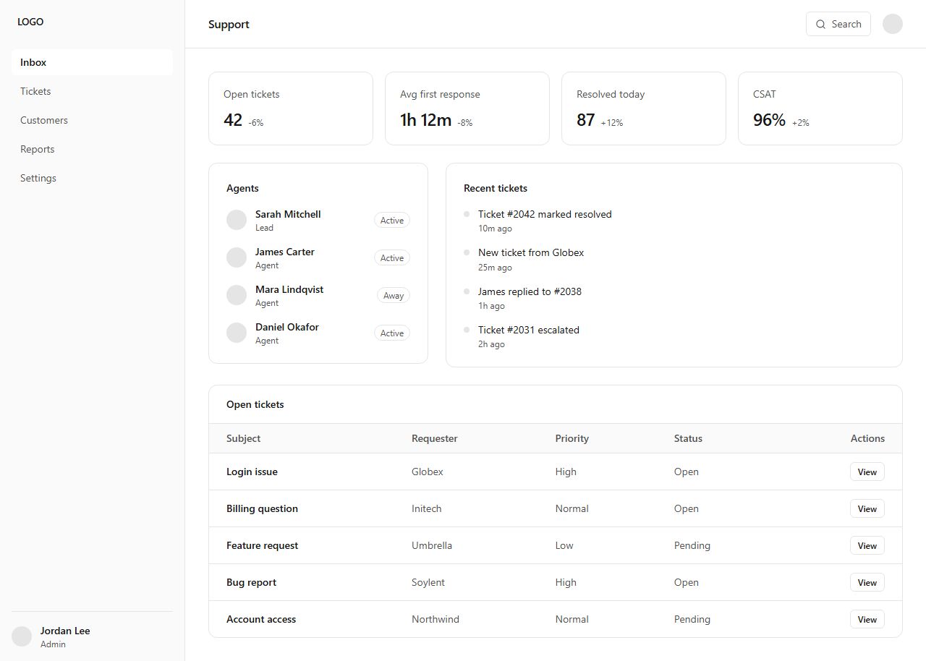Click the Agents panel heading
The image size is (926, 661).
(x=242, y=188)
